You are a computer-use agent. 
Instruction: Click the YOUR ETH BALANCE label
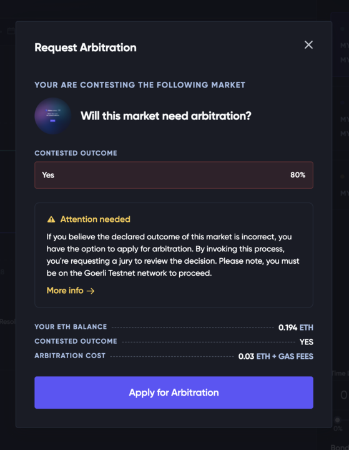(71, 327)
